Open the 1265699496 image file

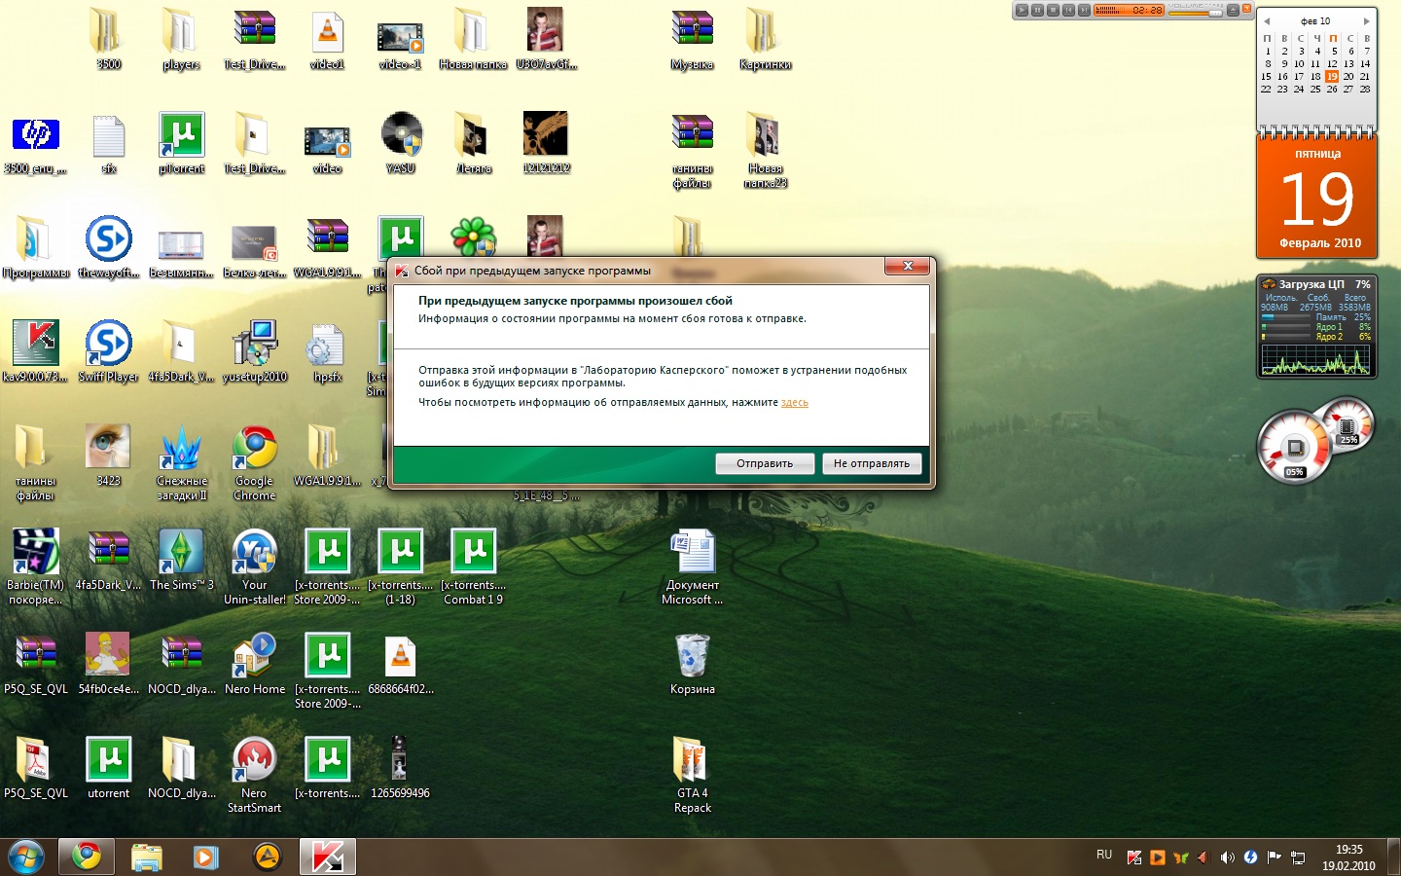coord(400,768)
